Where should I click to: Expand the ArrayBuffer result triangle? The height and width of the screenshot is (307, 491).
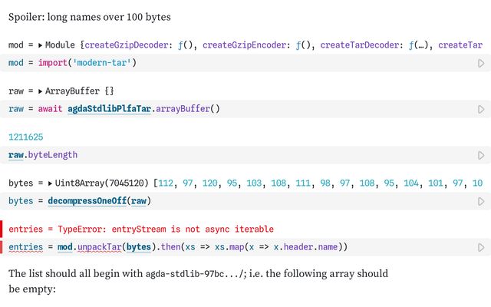pyautogui.click(x=40, y=91)
